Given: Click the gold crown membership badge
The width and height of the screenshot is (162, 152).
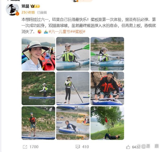Looking at the screenshot, I should coord(35,6).
